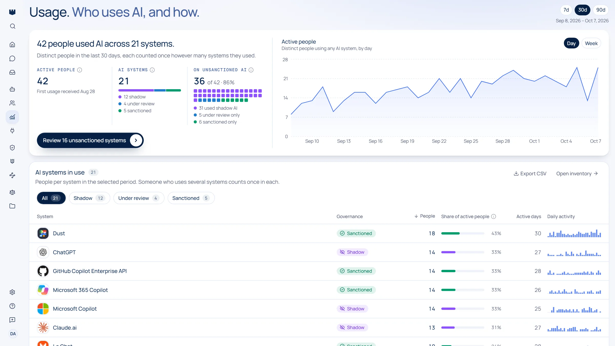Sort table by People column arrow
This screenshot has height=346, width=615.
coord(416,216)
